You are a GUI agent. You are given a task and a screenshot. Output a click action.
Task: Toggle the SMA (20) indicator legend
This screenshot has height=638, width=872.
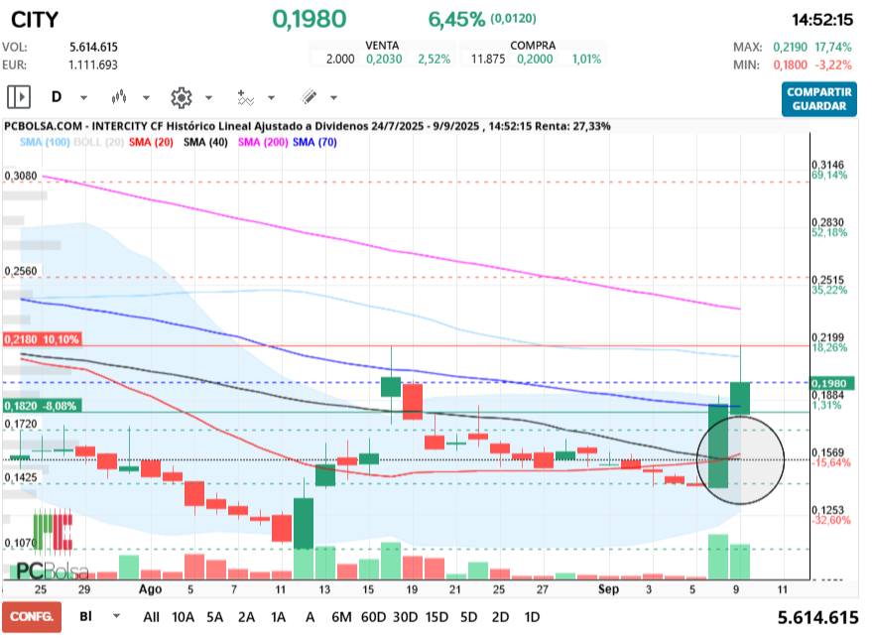(151, 143)
